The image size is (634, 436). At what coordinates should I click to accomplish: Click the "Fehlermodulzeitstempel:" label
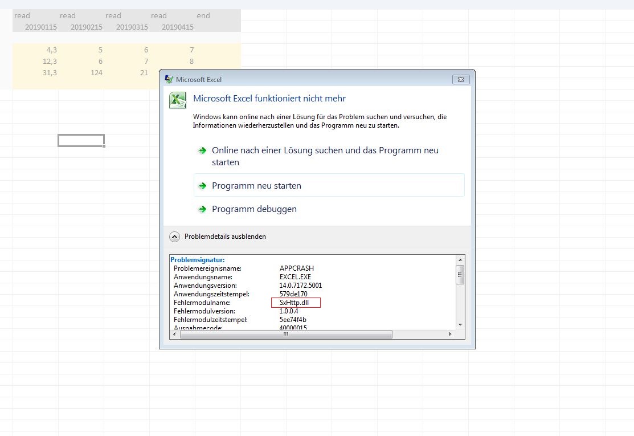pyautogui.click(x=211, y=320)
